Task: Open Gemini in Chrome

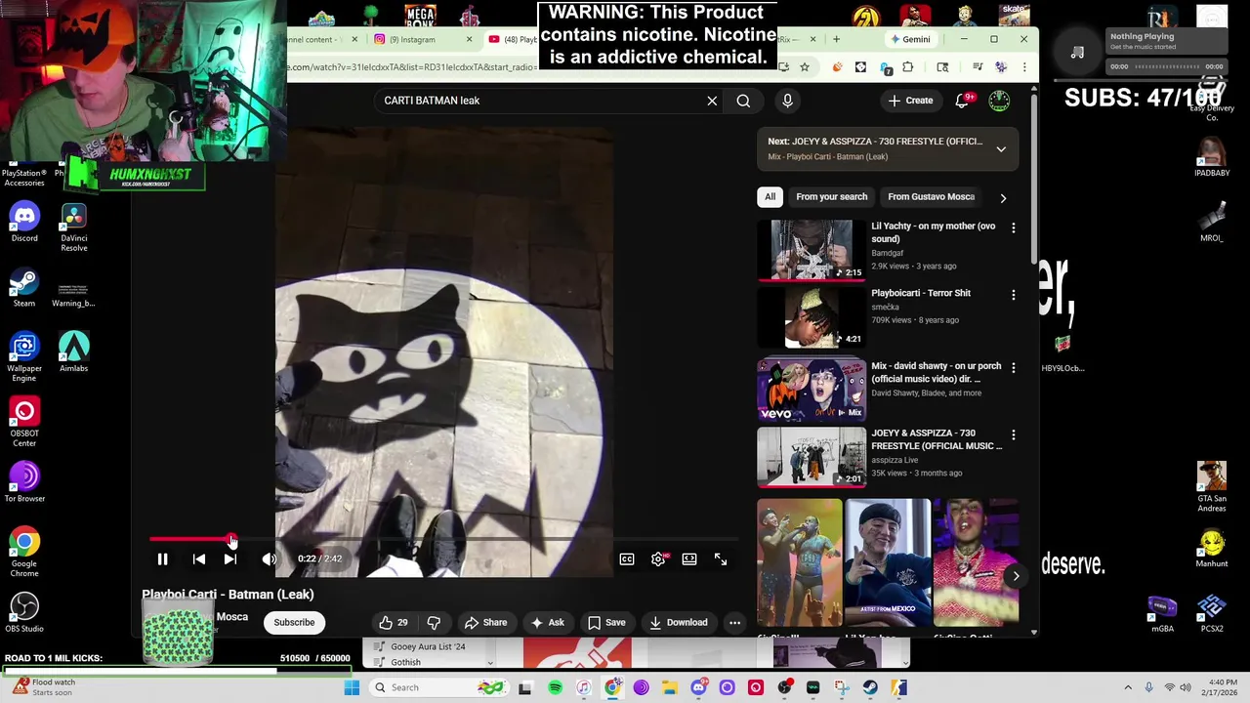Action: [x=909, y=40]
